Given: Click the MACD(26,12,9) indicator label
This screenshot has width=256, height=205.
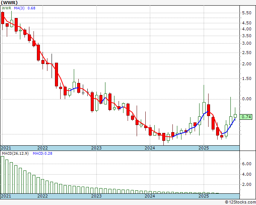Looking at the screenshot, I should [15, 154].
